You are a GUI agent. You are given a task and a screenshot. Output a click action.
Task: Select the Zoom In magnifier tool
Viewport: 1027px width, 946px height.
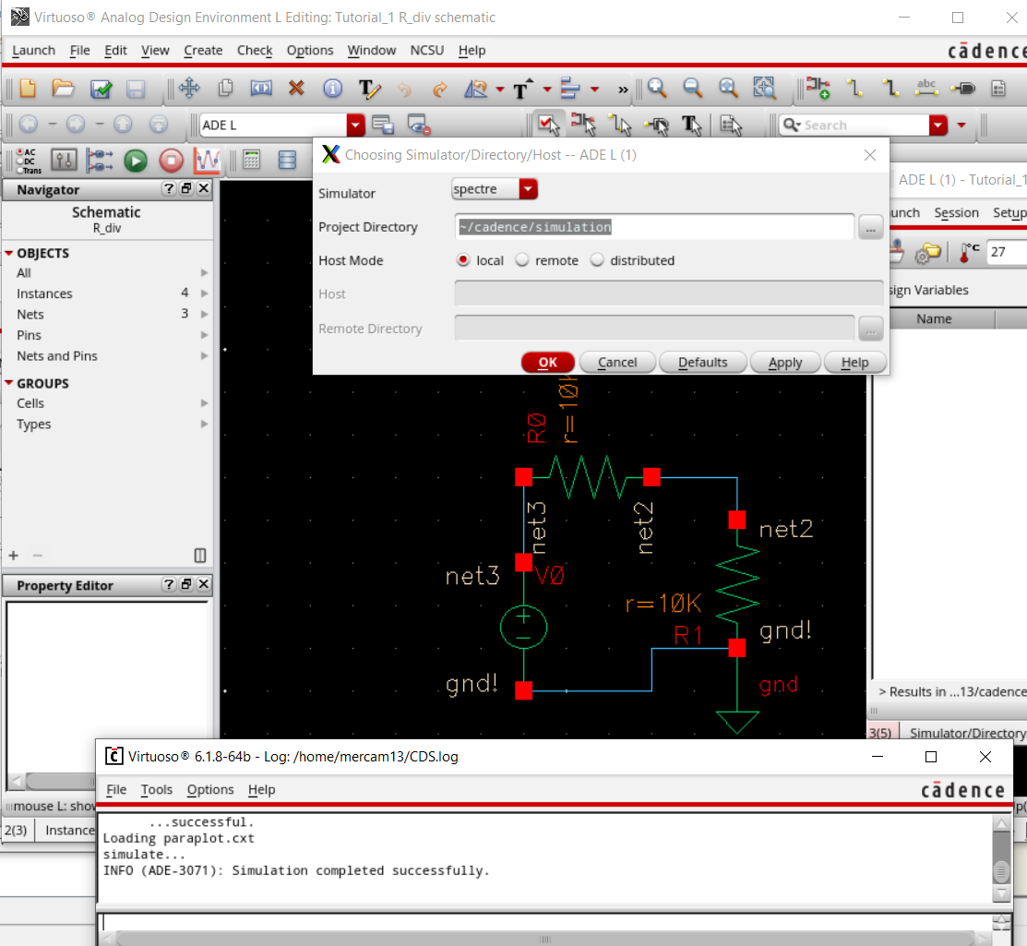pyautogui.click(x=657, y=89)
